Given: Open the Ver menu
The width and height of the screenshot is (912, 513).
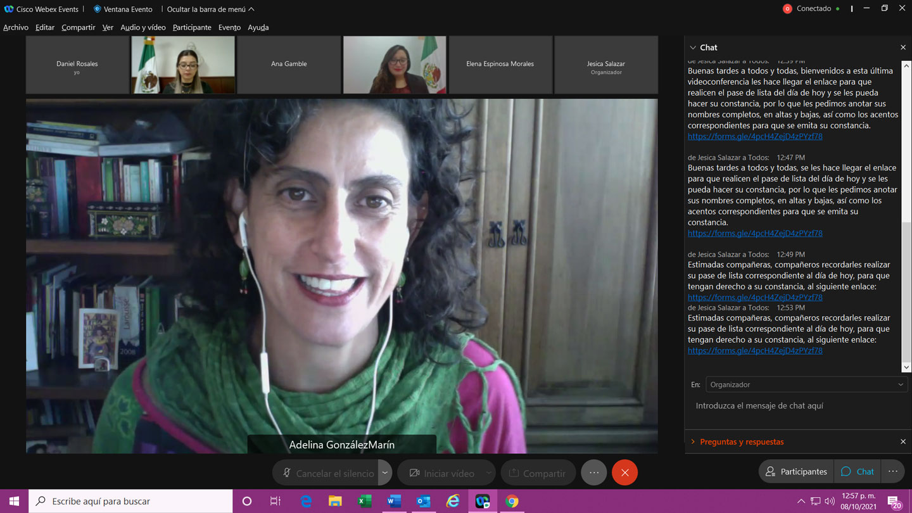Looking at the screenshot, I should (x=108, y=27).
